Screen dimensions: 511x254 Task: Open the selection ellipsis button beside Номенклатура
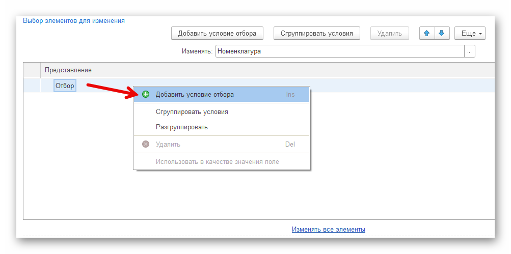(x=470, y=51)
